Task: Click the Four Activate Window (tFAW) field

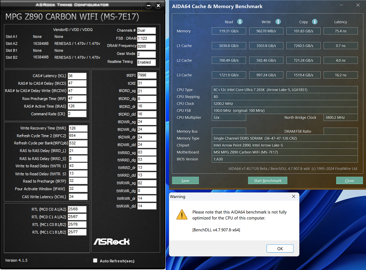Action: tap(78, 189)
